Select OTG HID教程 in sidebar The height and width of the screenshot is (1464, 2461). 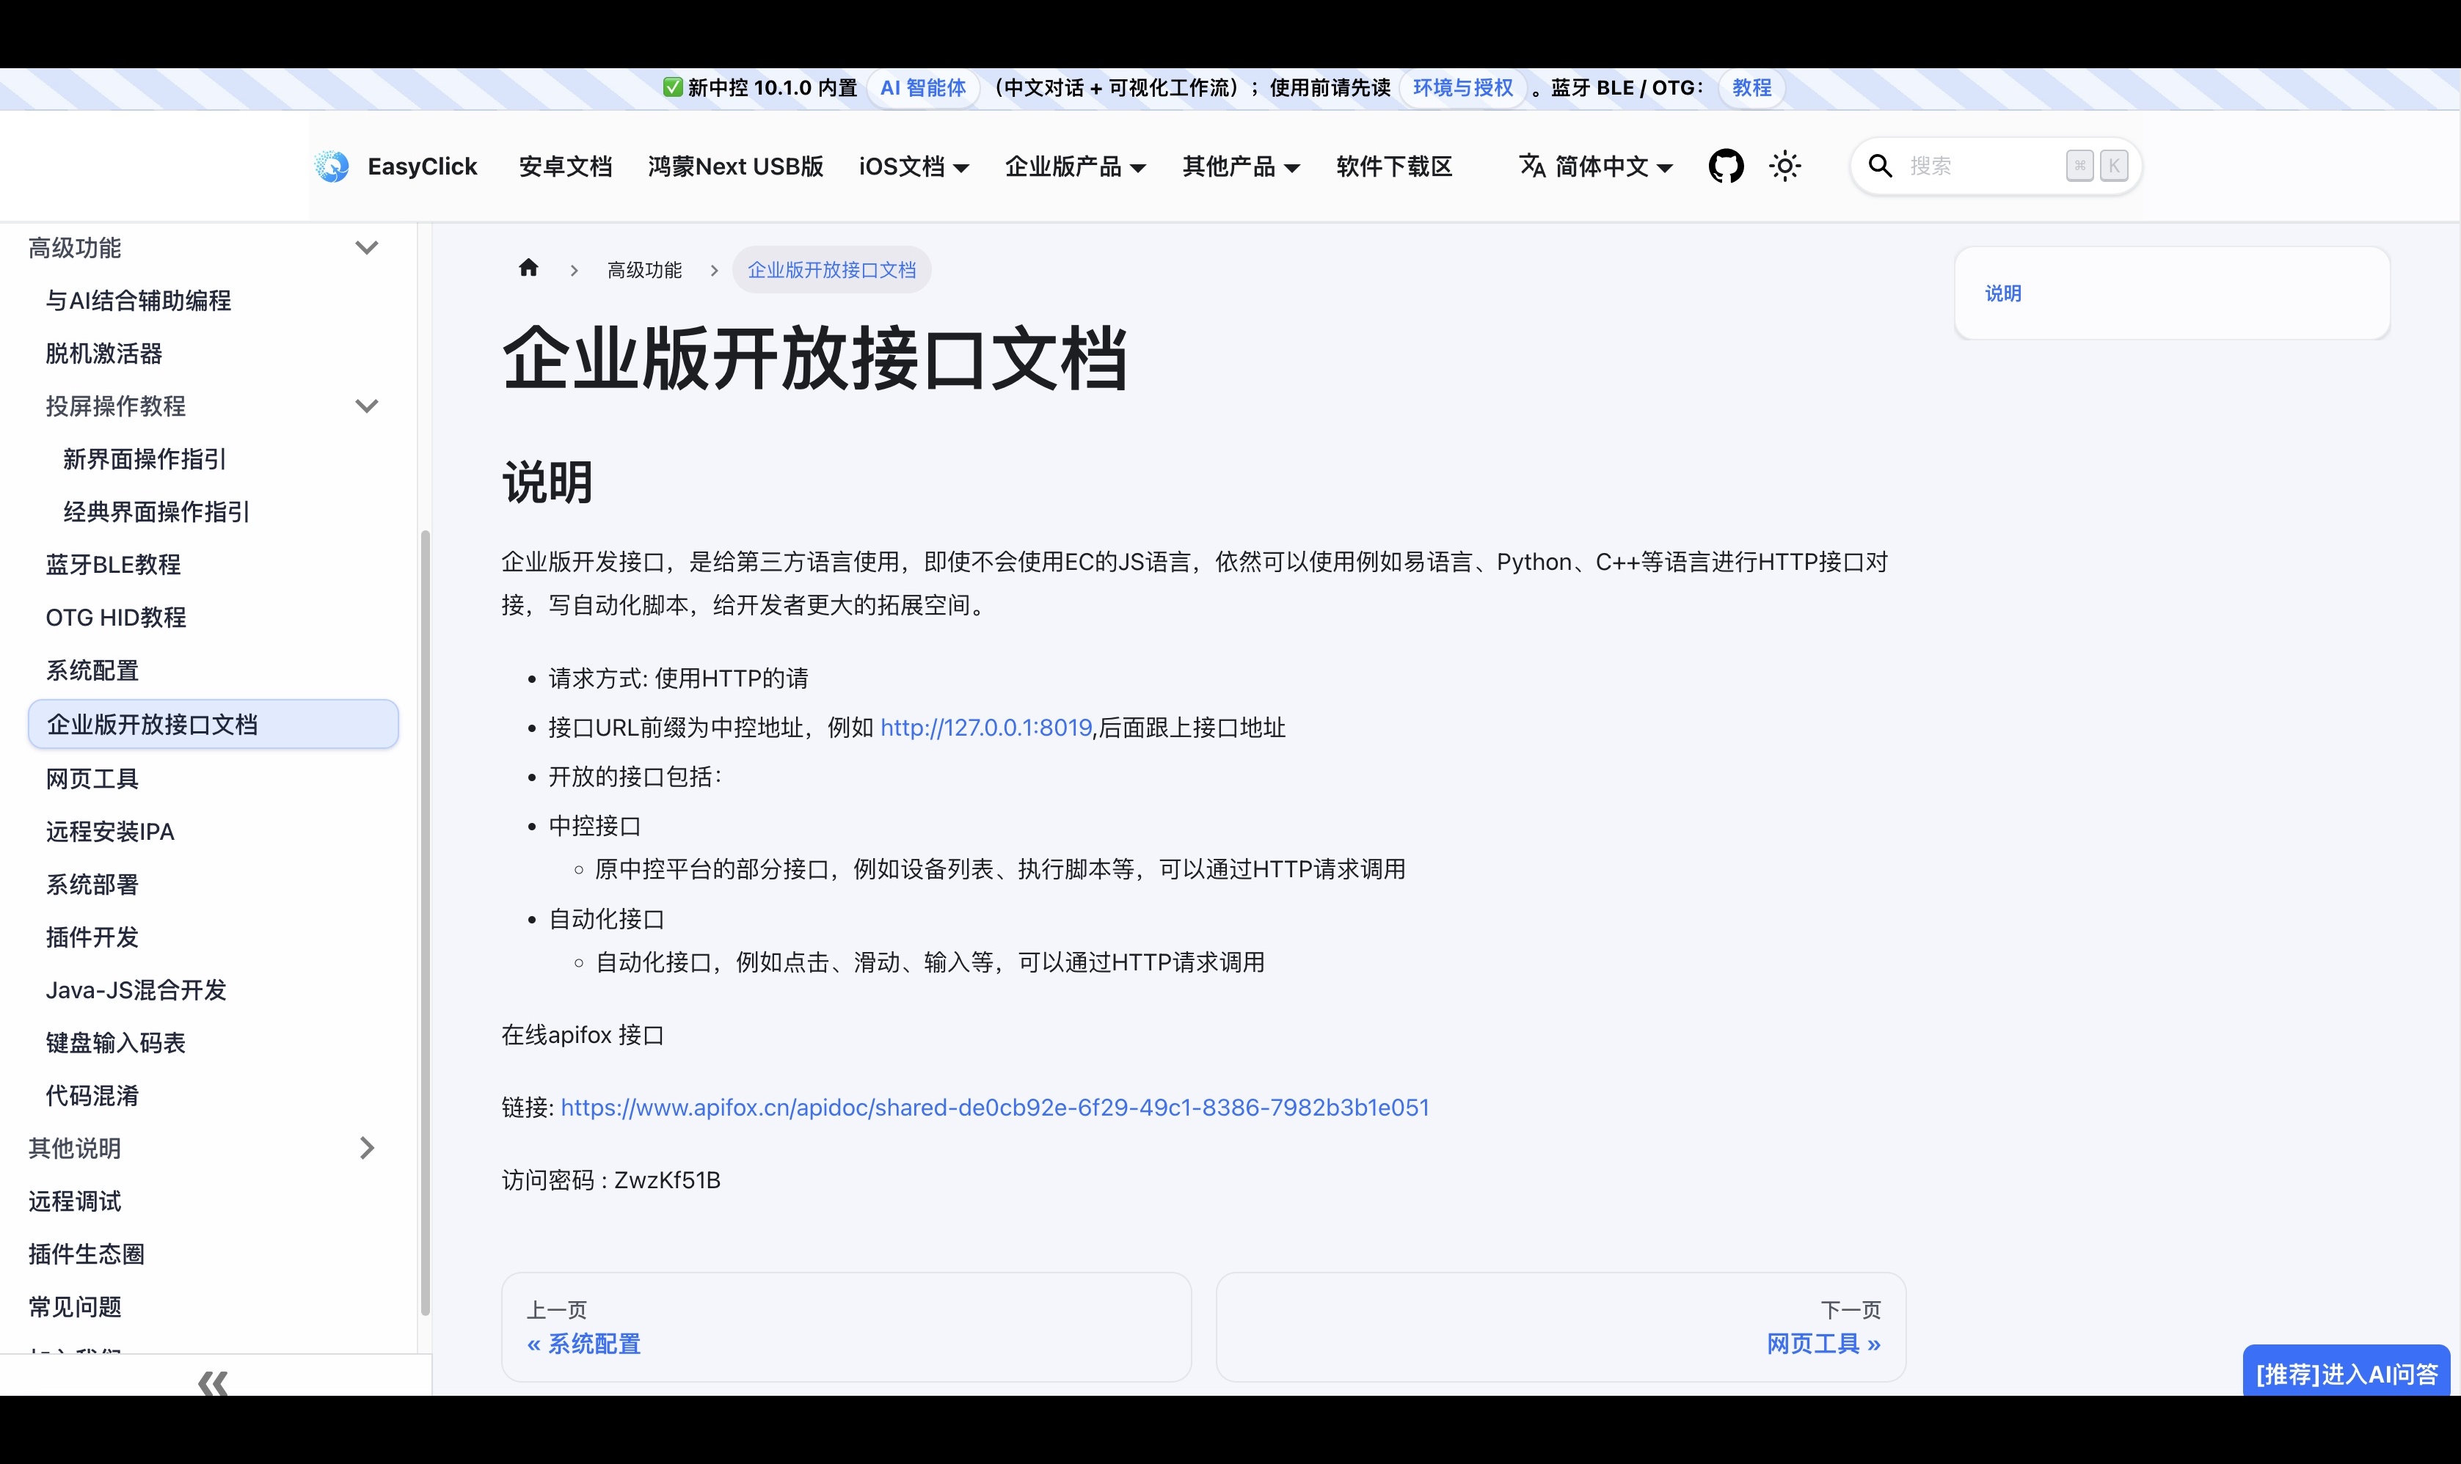pos(115,618)
